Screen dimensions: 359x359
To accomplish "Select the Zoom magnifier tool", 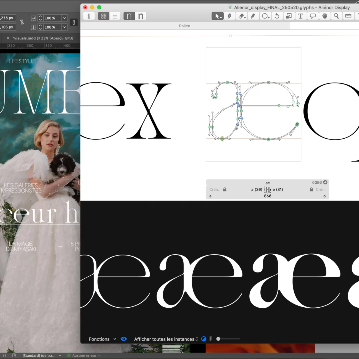I will click(336, 16).
